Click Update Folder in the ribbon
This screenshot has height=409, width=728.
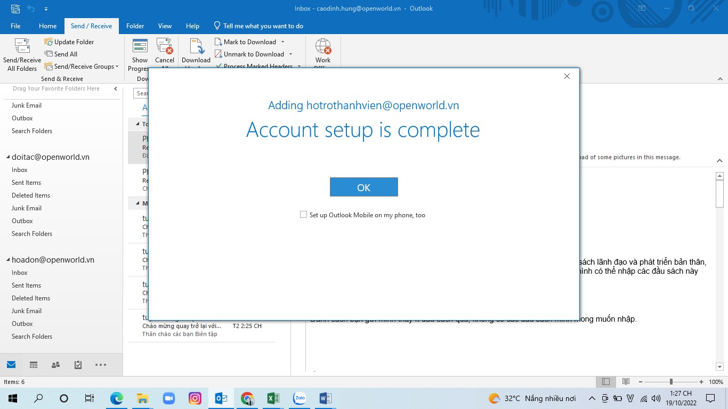(x=69, y=42)
